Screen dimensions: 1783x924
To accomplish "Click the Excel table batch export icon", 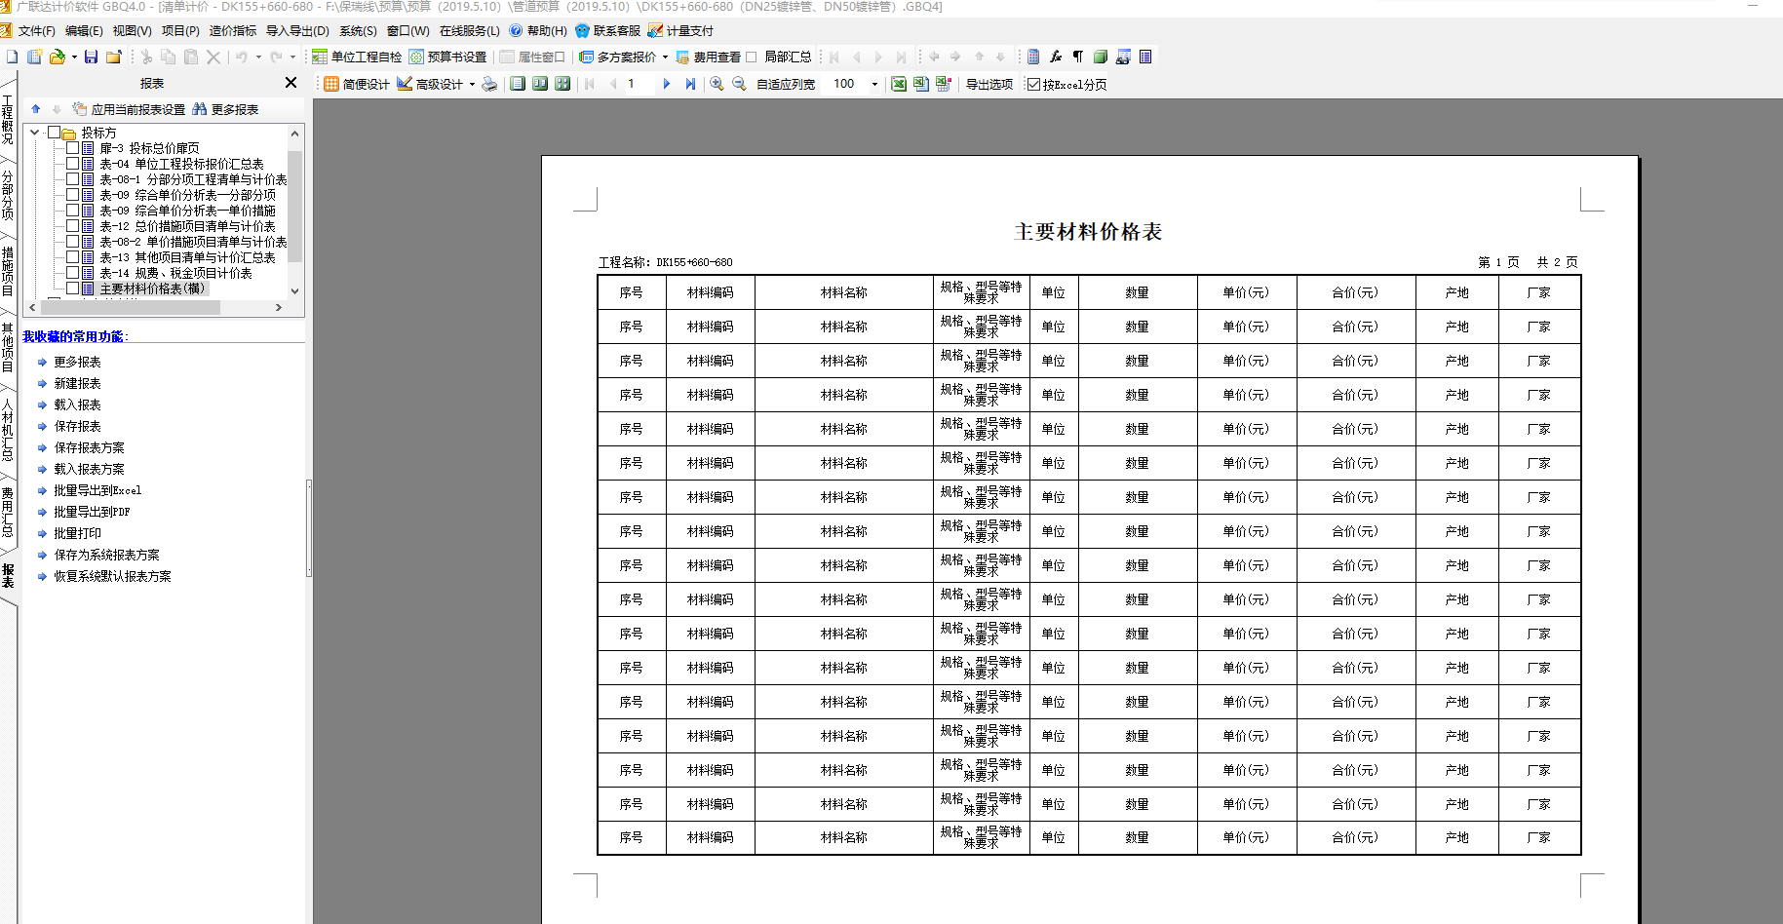I will click(x=944, y=84).
